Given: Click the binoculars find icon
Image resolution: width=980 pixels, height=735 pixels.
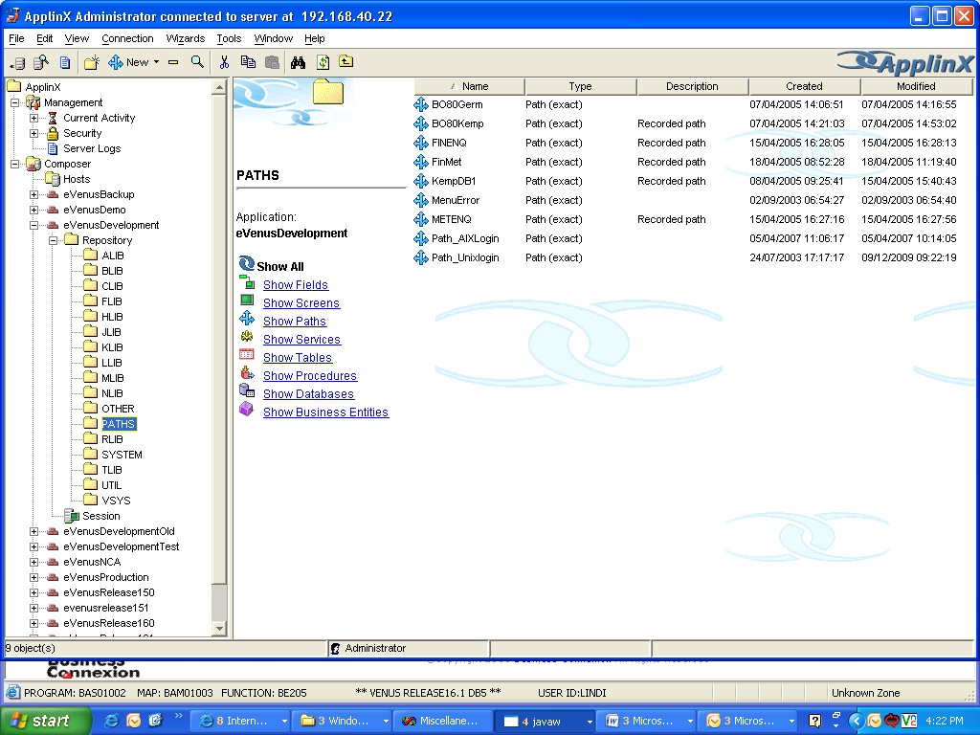Looking at the screenshot, I should pyautogui.click(x=299, y=62).
